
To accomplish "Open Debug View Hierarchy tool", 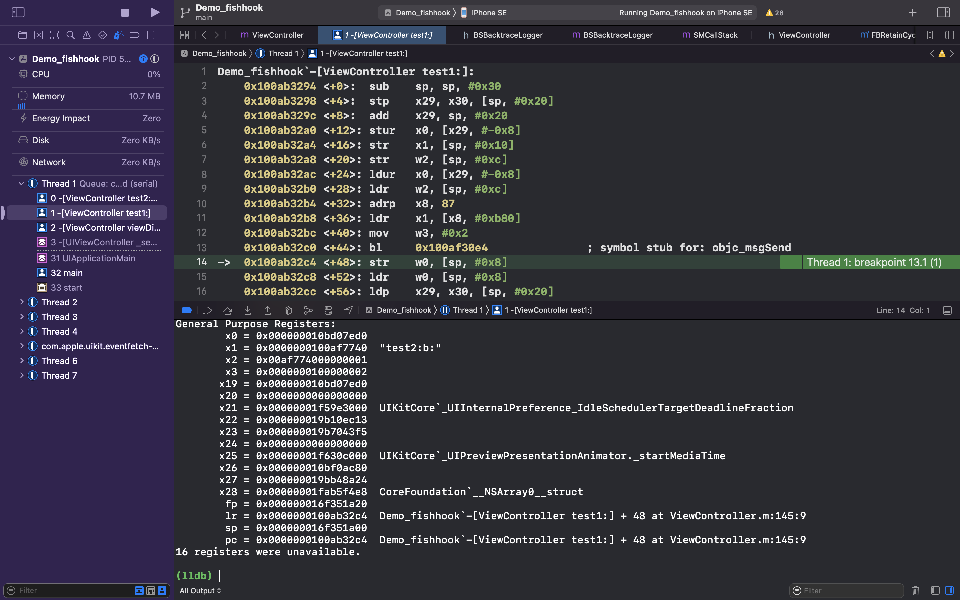I will pos(288,310).
